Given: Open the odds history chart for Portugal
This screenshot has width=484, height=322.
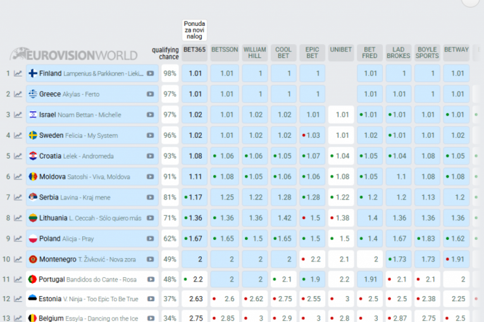Looking at the screenshot, I should [x=18, y=279].
